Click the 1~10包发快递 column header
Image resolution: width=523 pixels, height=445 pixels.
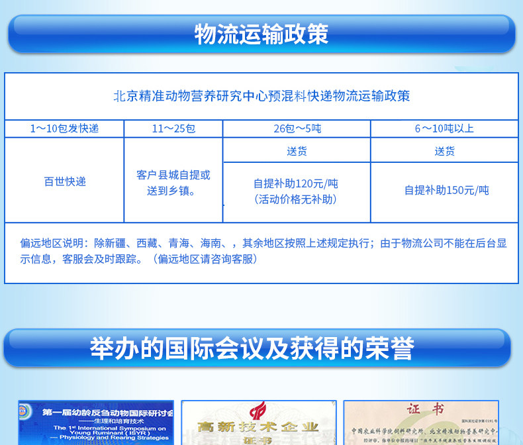click(64, 128)
